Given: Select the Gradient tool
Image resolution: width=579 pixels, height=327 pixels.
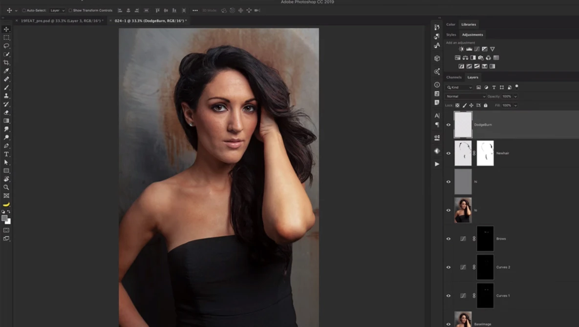Looking at the screenshot, I should [x=6, y=121].
